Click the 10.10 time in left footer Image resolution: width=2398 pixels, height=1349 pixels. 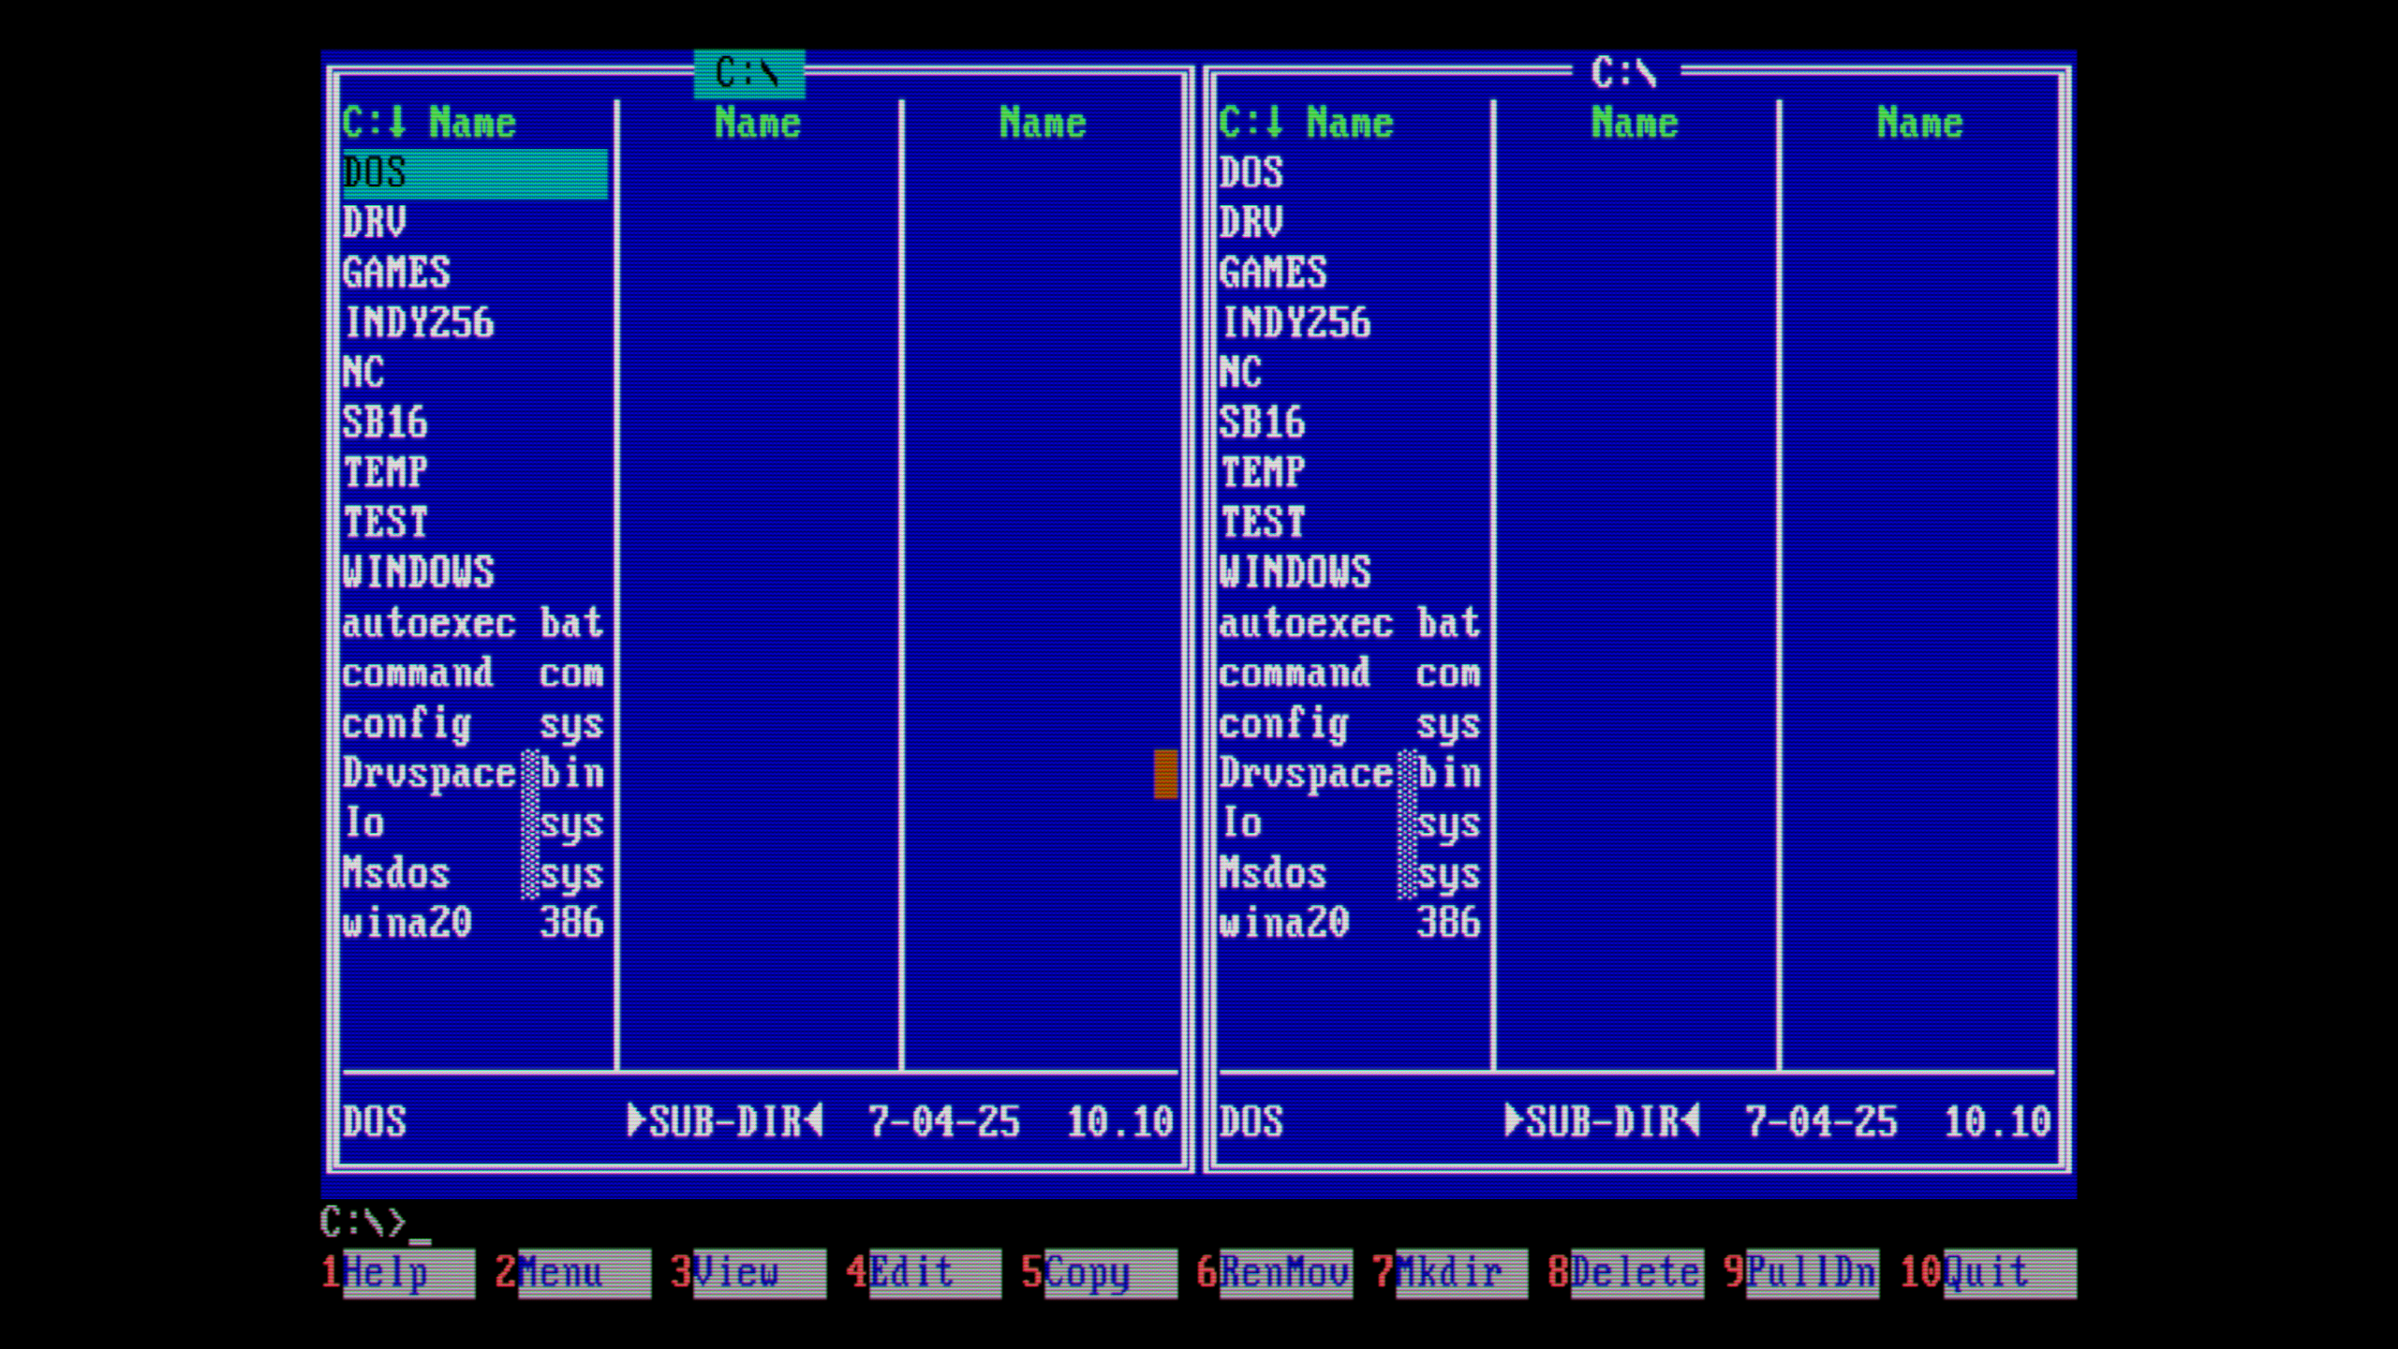1120,1121
